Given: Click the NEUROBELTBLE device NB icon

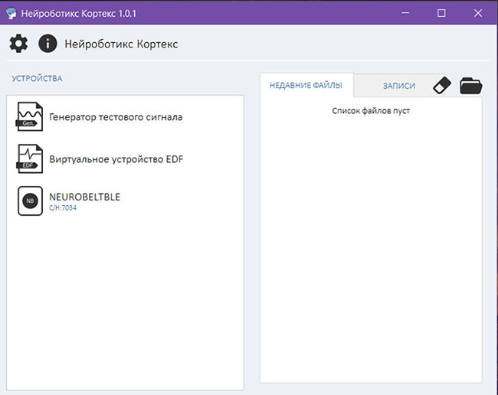Looking at the screenshot, I should 30,201.
